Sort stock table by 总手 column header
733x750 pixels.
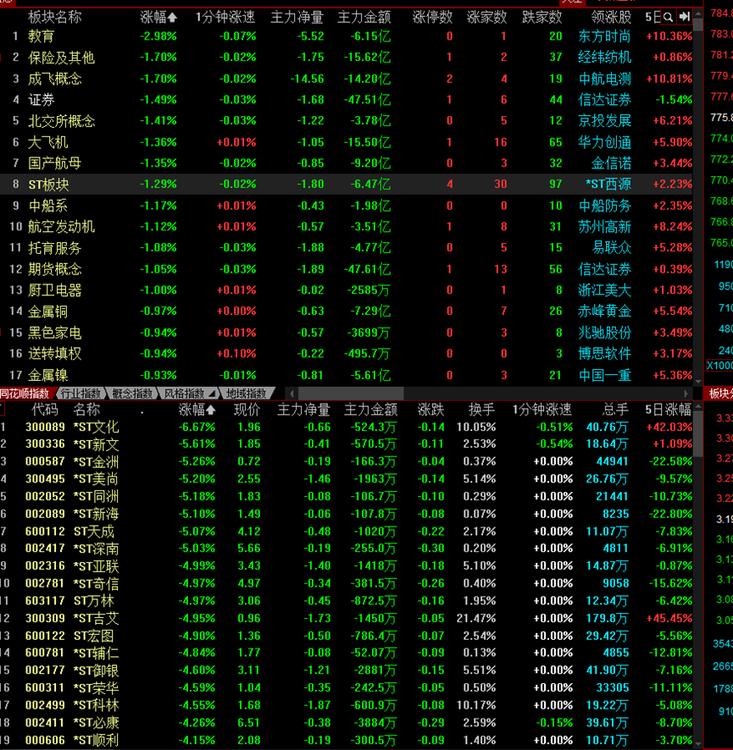[x=614, y=410]
